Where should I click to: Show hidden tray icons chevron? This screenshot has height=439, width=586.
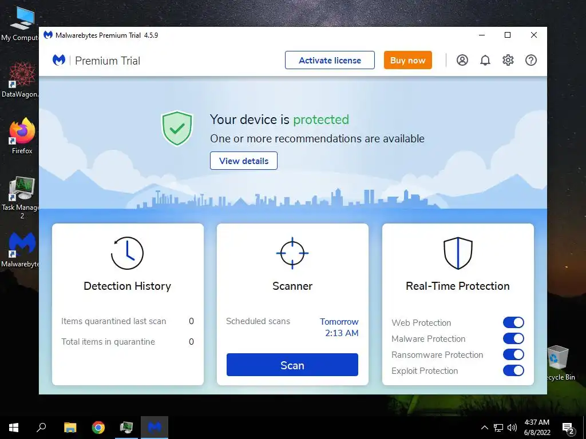coord(484,428)
